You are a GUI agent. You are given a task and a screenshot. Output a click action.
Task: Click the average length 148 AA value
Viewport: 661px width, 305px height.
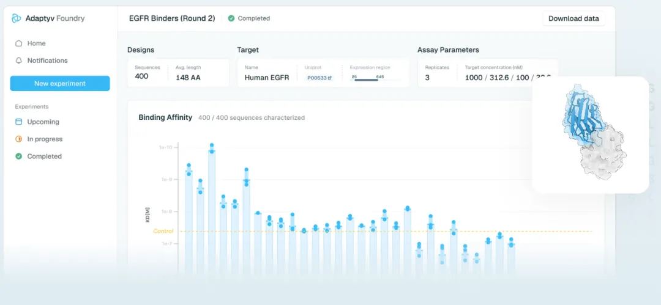tap(188, 78)
